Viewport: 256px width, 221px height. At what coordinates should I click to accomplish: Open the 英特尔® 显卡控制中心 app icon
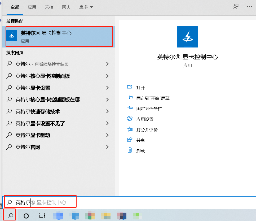(x=188, y=37)
